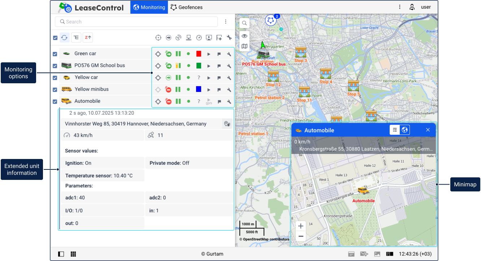Screen dimensions: 481x261
Task: Open the Monitoring tab
Action: click(149, 7)
